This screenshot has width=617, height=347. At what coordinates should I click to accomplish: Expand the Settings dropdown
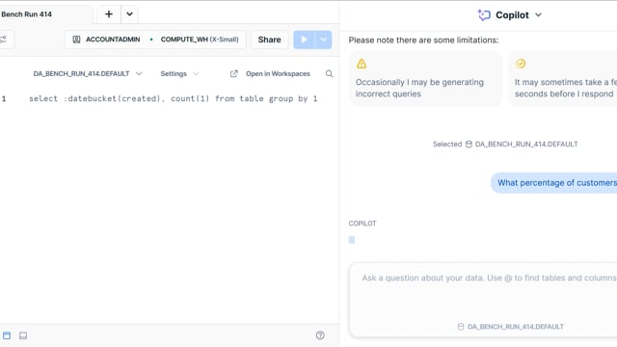(179, 74)
